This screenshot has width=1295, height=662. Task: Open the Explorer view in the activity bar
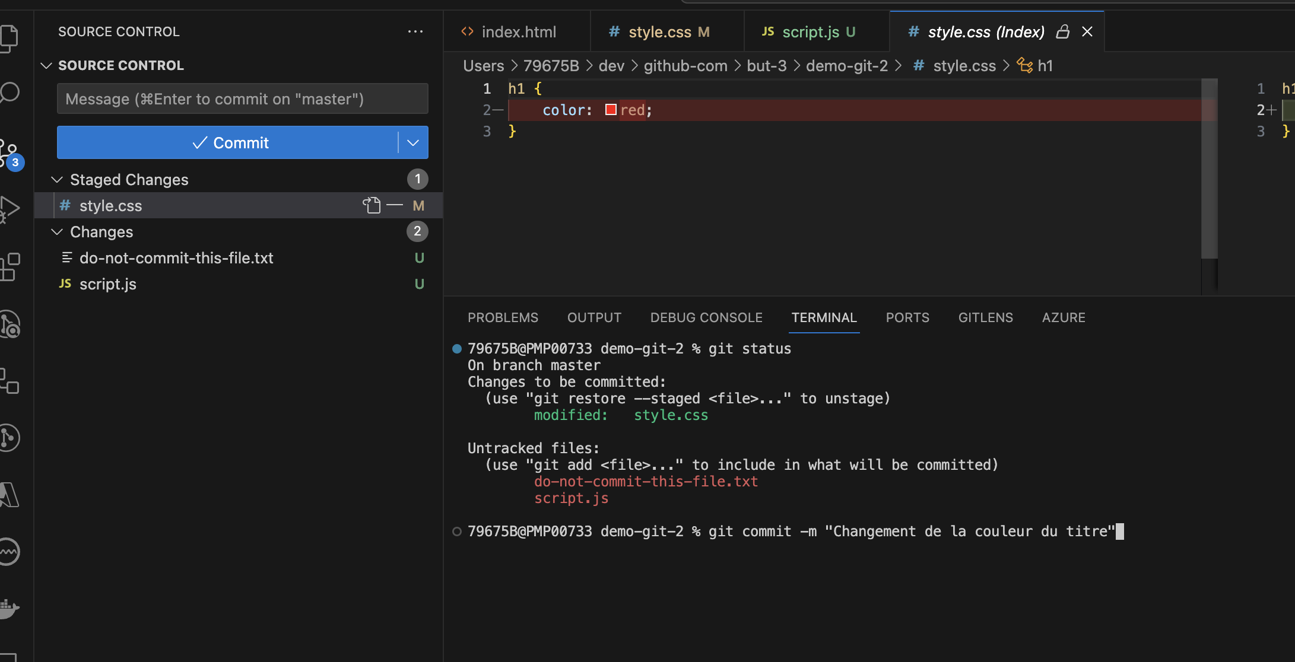(x=8, y=38)
